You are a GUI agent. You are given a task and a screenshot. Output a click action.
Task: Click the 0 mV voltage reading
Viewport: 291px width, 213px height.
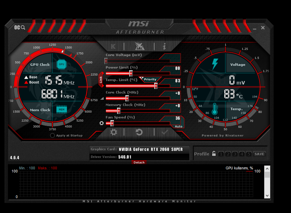click(x=237, y=80)
